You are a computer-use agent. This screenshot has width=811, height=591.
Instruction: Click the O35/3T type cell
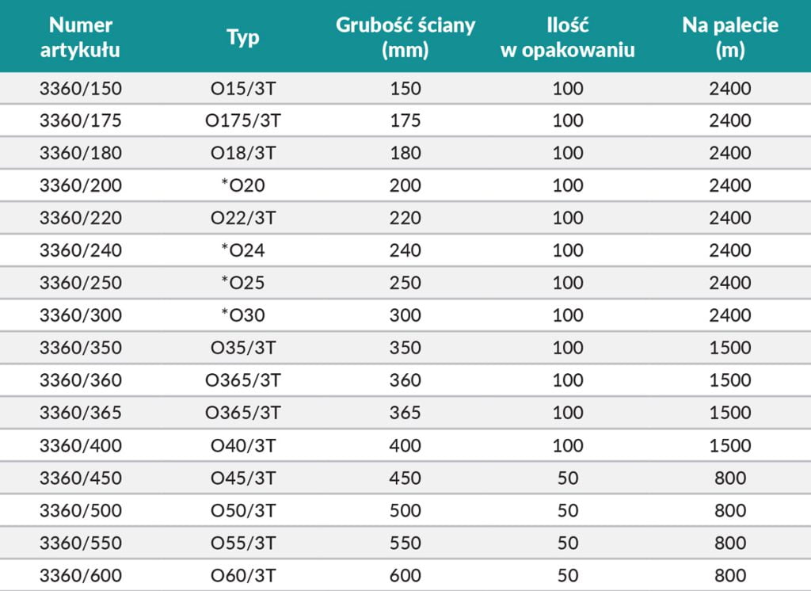(242, 348)
